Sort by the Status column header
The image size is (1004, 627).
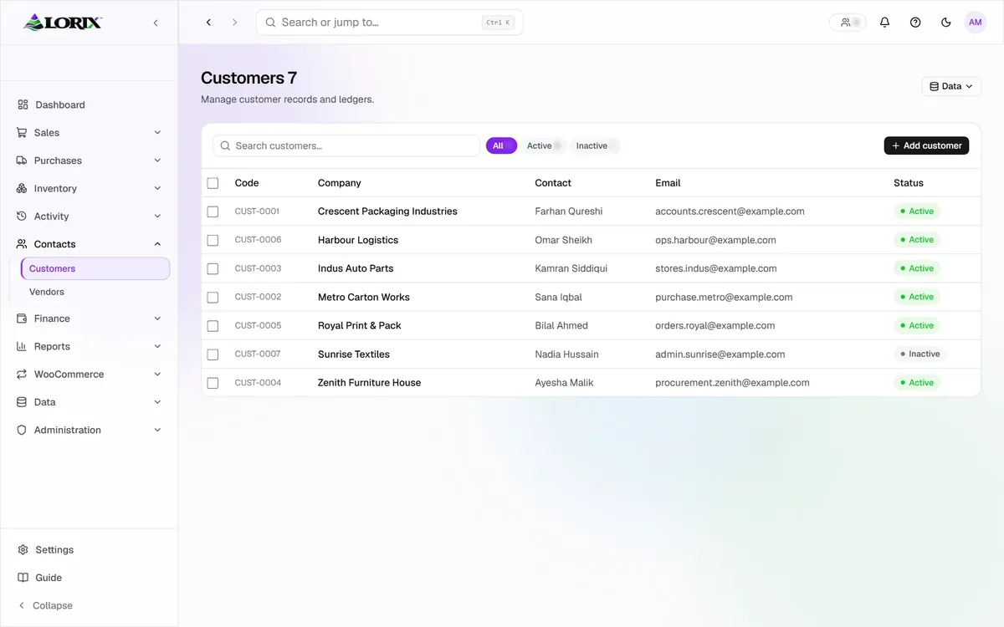click(x=909, y=183)
